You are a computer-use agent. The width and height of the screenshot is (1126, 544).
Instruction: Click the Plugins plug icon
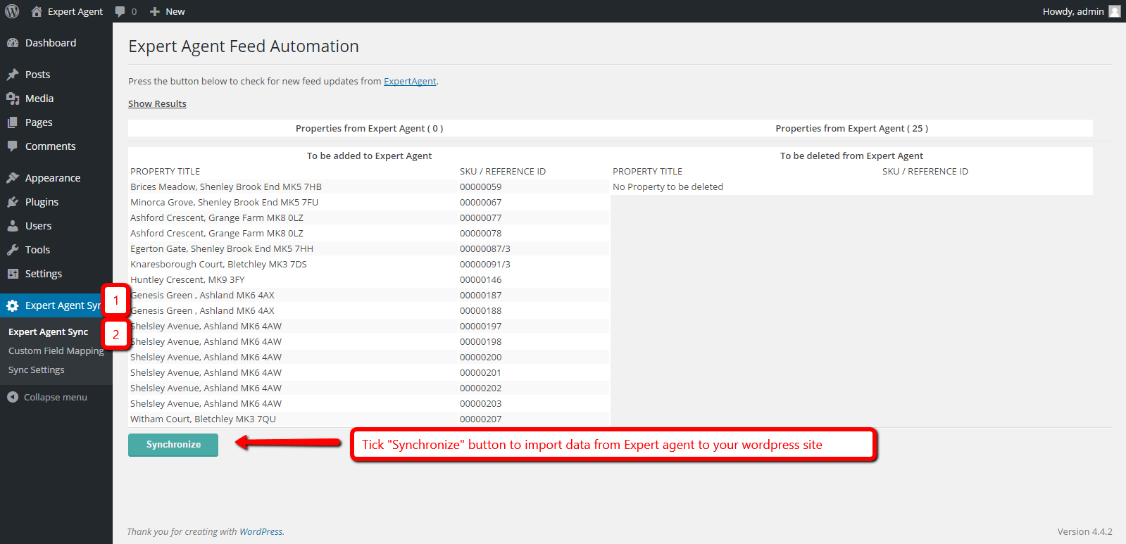point(13,202)
